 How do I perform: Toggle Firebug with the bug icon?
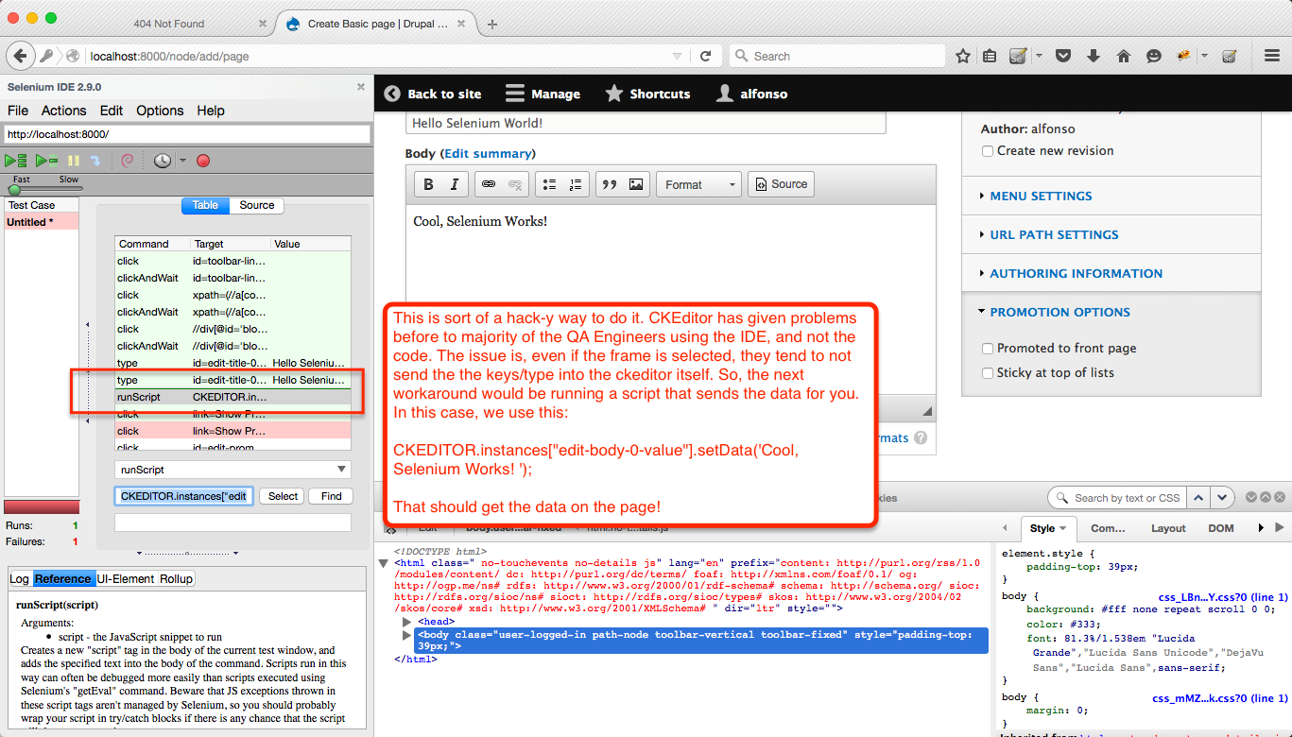pos(1182,56)
